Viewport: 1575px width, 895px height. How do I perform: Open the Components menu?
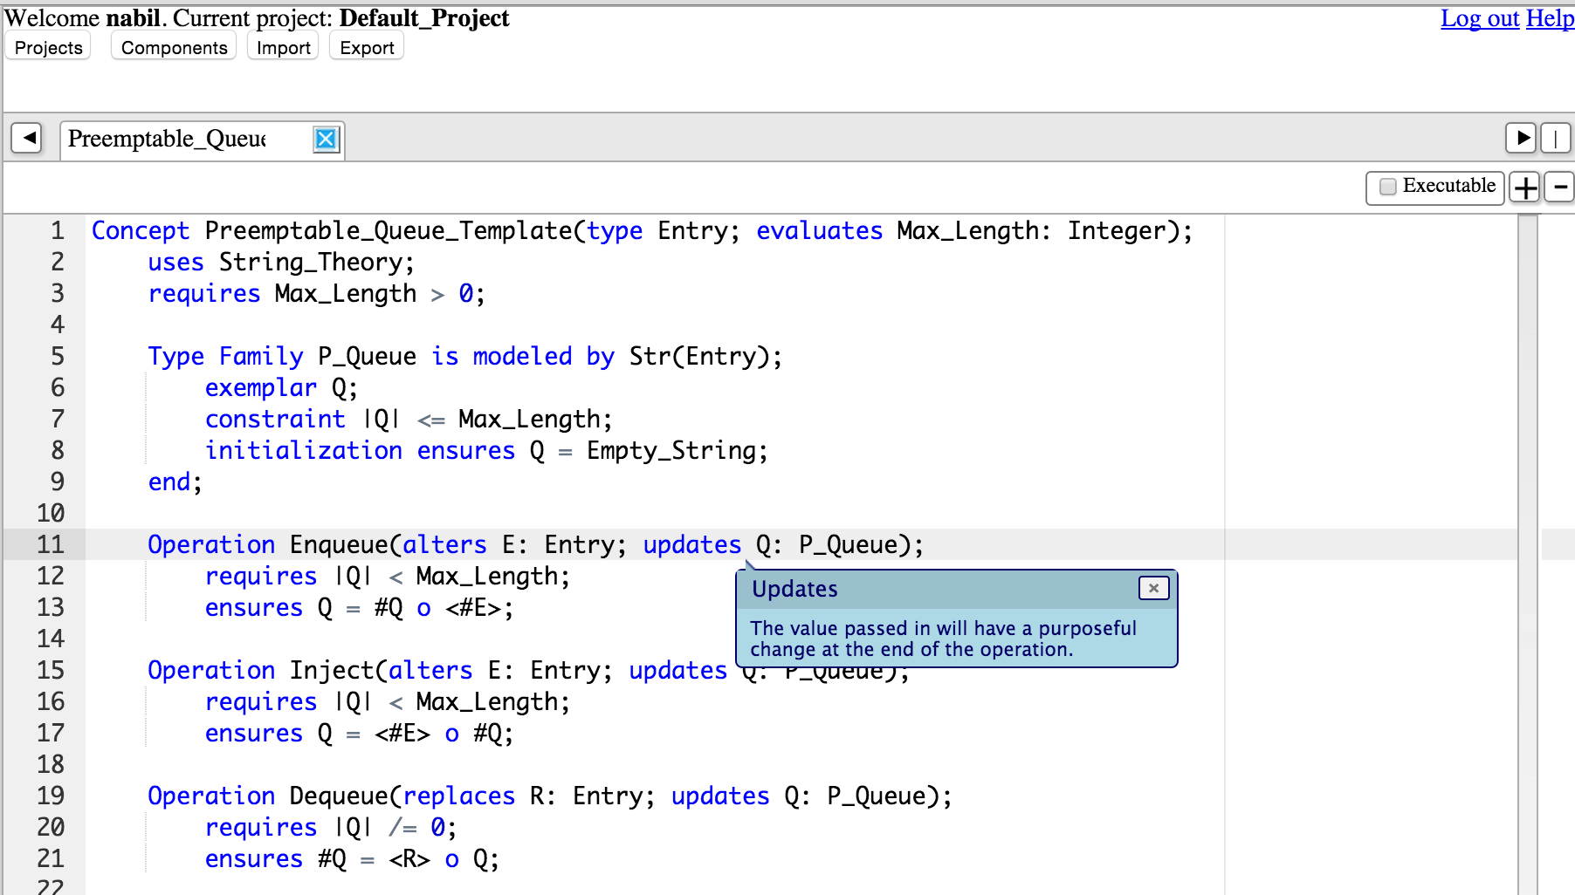click(x=174, y=48)
